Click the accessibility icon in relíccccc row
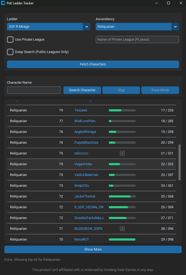Image resolution: width=186 pixels, height=275 pixels. [122, 153]
